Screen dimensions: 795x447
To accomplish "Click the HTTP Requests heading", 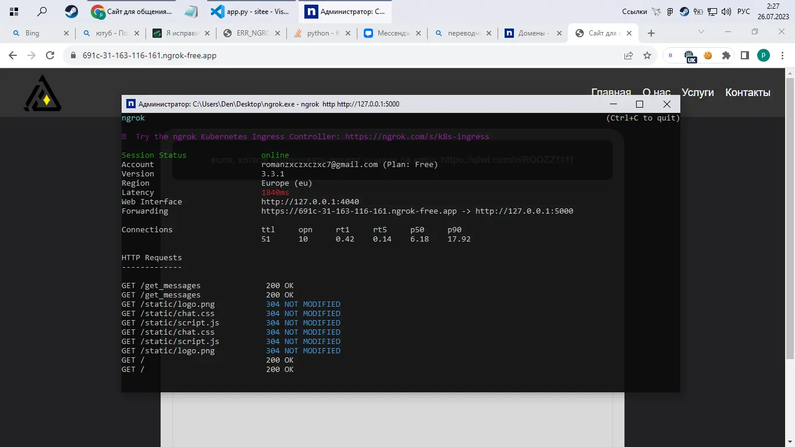I will point(152,258).
